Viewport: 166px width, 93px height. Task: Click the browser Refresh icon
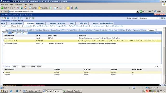click(21, 8)
